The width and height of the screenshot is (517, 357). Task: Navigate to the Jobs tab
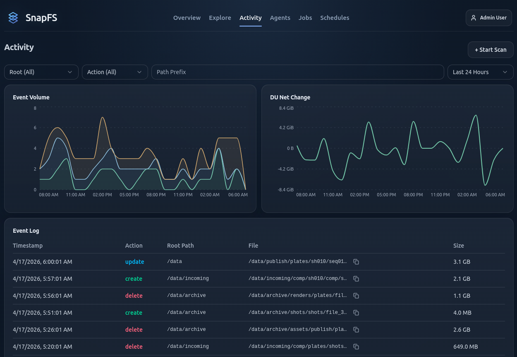tap(305, 18)
